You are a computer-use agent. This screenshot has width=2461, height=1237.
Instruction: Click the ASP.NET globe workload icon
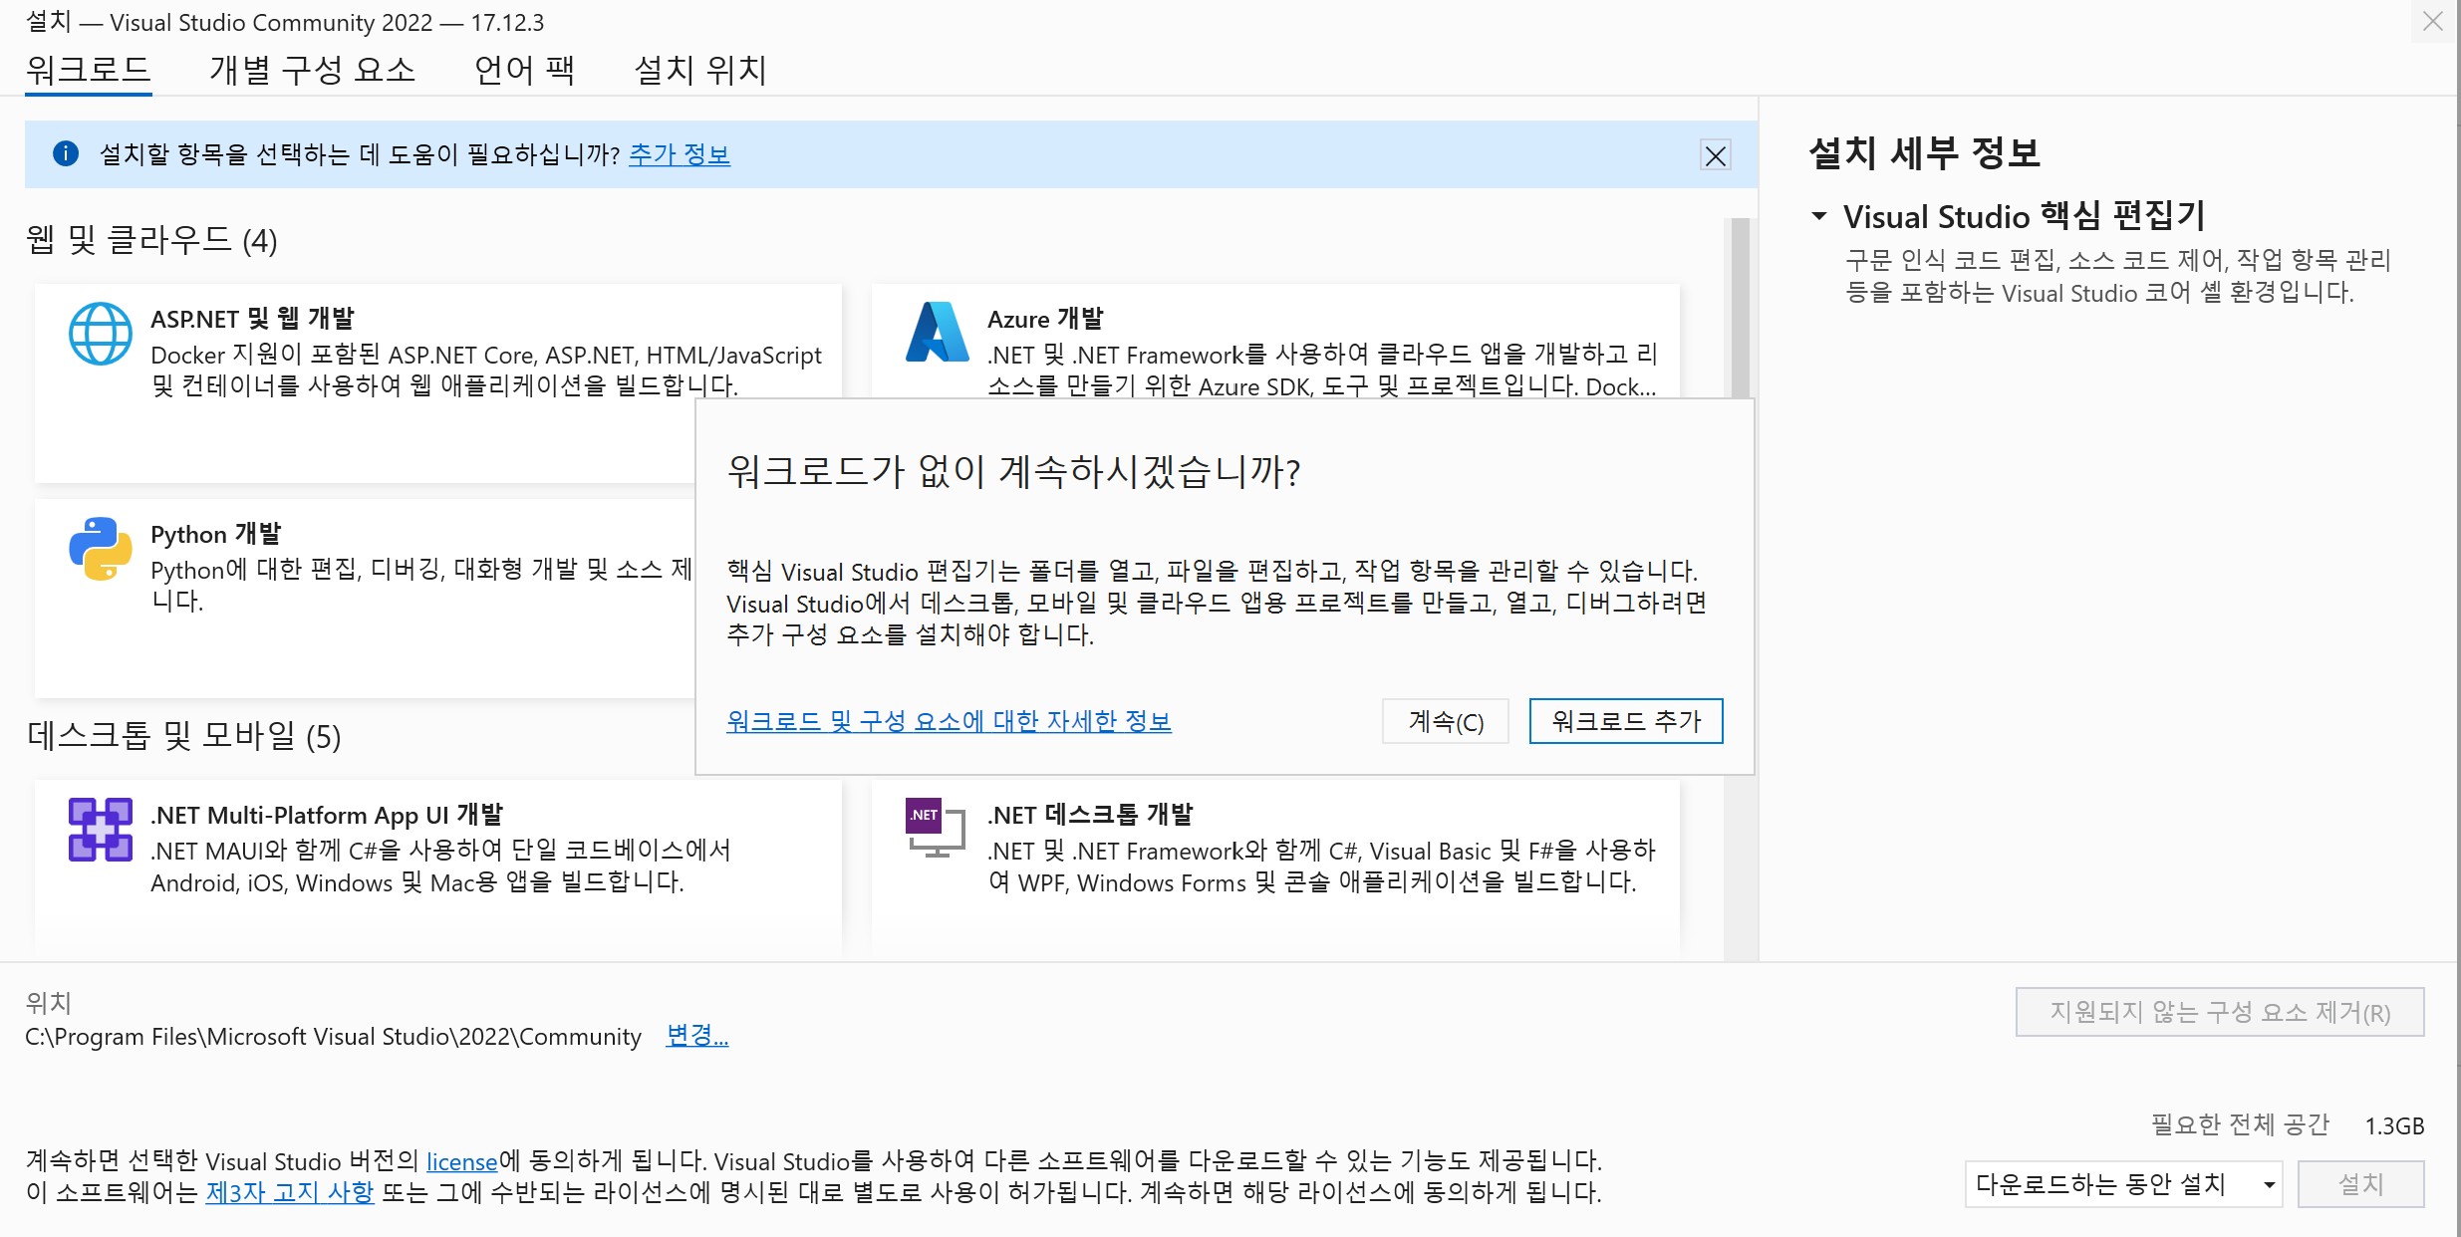[x=100, y=334]
